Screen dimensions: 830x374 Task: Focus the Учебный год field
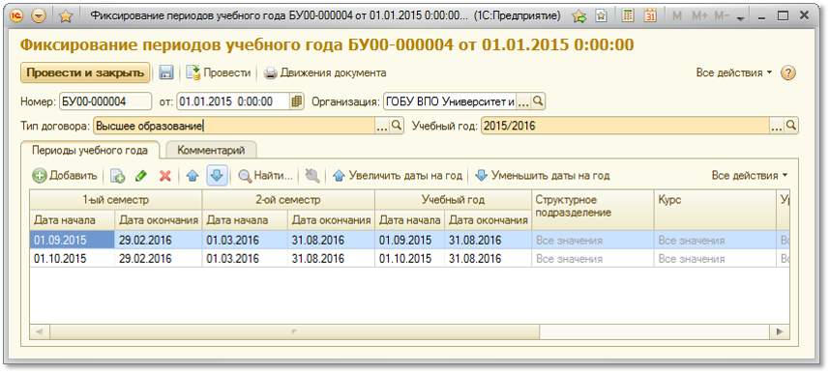(625, 126)
